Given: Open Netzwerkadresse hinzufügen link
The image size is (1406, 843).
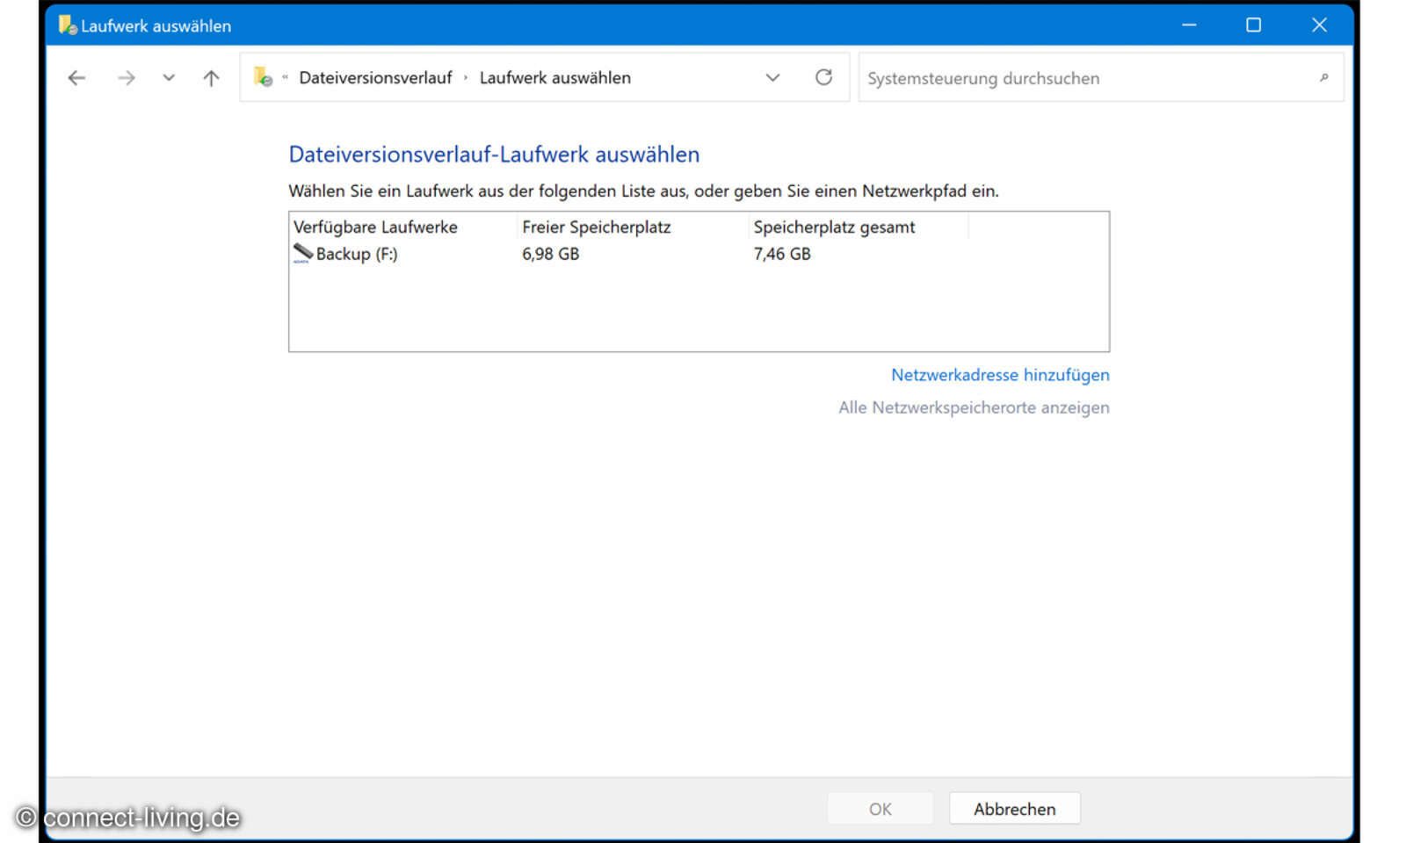Looking at the screenshot, I should point(1000,375).
